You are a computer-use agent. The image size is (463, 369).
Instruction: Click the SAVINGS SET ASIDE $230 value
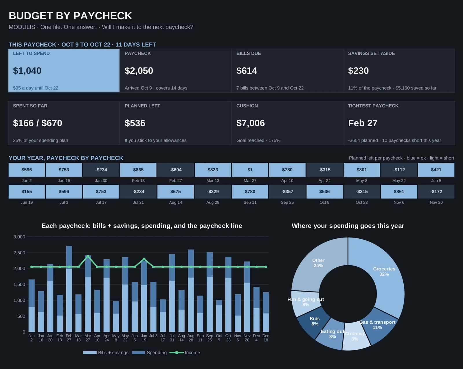(x=358, y=71)
